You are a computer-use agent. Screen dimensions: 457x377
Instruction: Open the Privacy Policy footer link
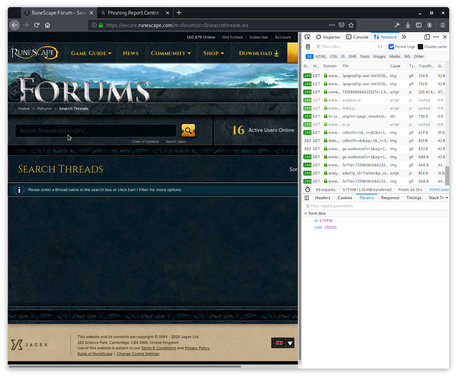[x=197, y=348]
